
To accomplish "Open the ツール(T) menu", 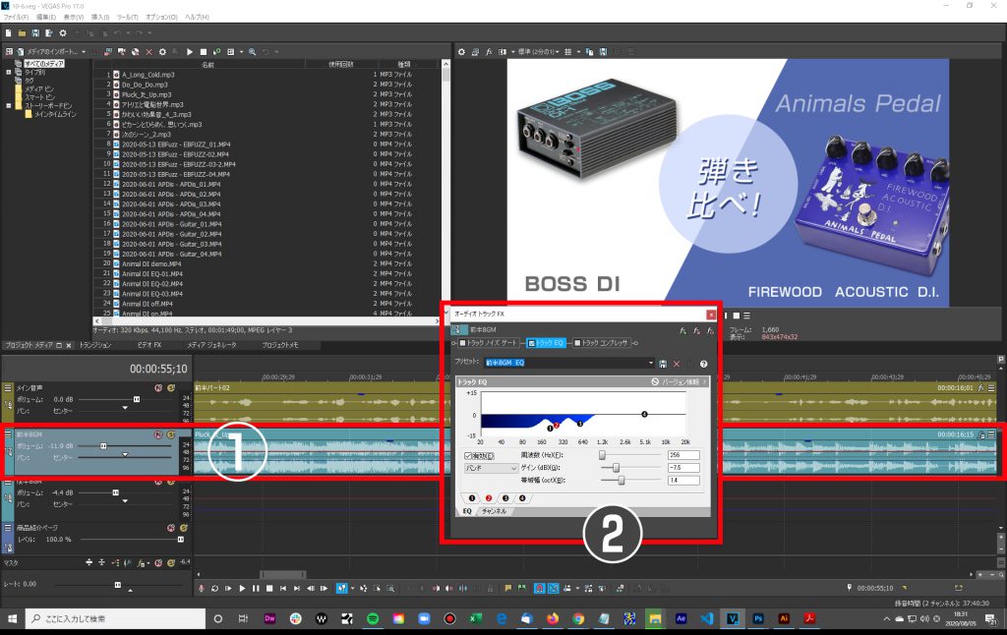I will tap(127, 18).
